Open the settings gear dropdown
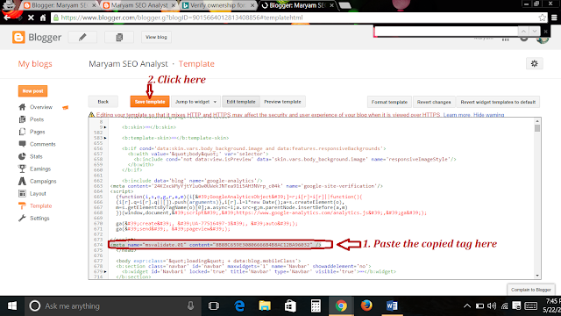 click(534, 64)
